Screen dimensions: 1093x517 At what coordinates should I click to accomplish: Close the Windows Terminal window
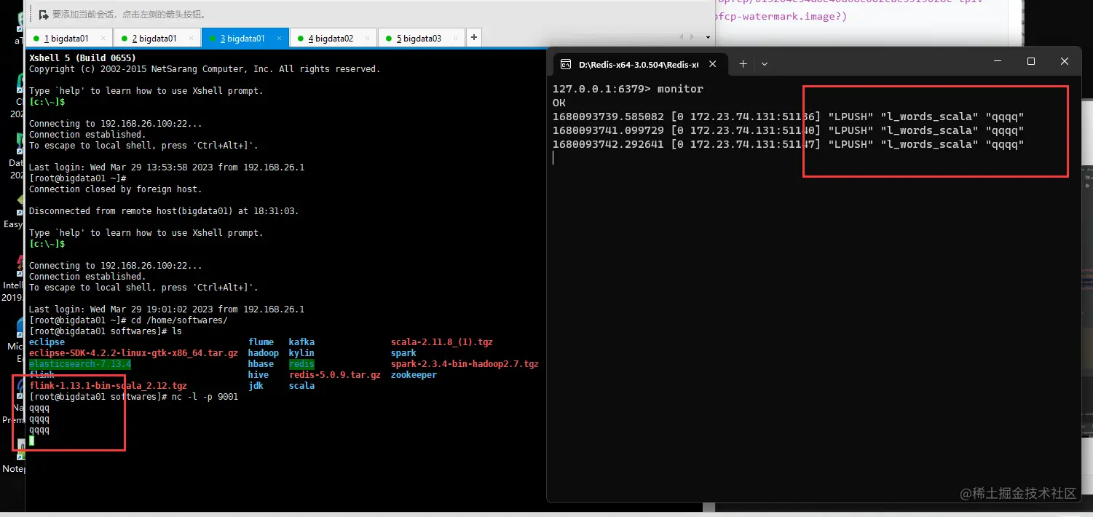1065,62
